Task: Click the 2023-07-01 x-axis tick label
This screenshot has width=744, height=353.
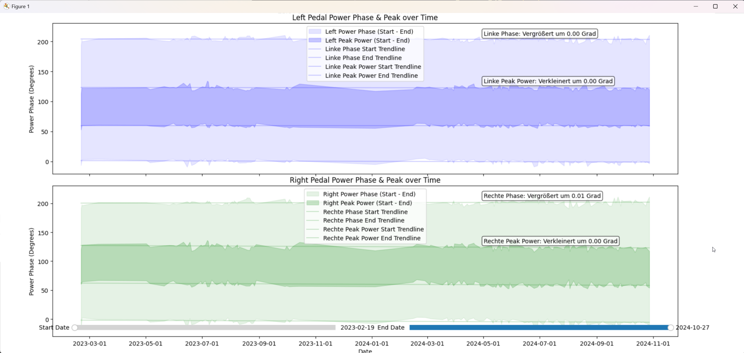Action: click(x=202, y=344)
